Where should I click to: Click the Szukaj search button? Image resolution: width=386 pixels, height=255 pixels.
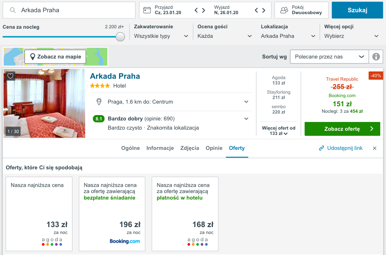pyautogui.click(x=357, y=10)
